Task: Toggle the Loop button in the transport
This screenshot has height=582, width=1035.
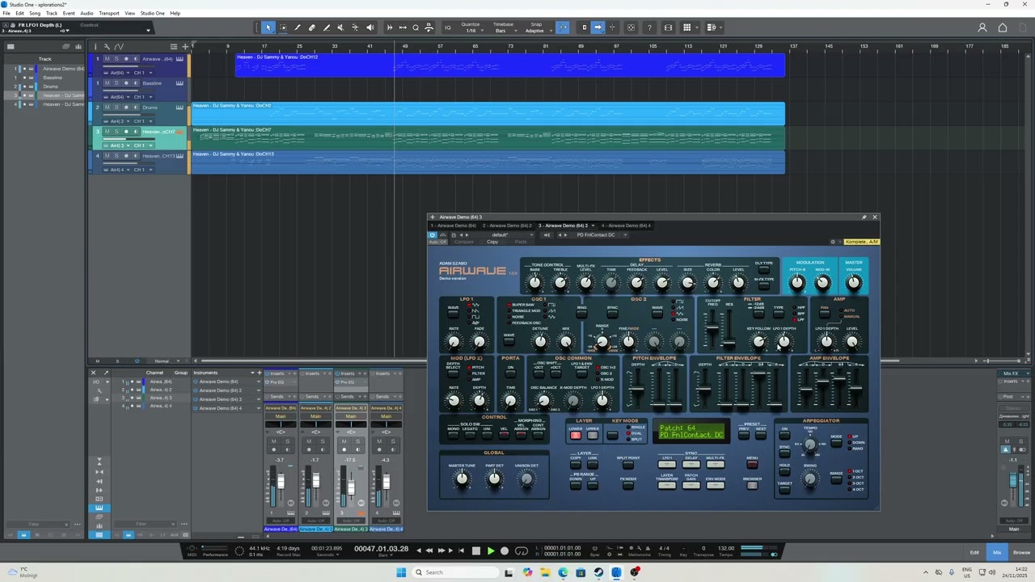Action: tap(522, 550)
